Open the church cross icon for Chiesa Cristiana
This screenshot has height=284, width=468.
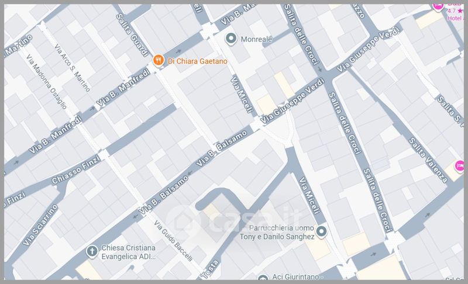pyautogui.click(x=92, y=252)
